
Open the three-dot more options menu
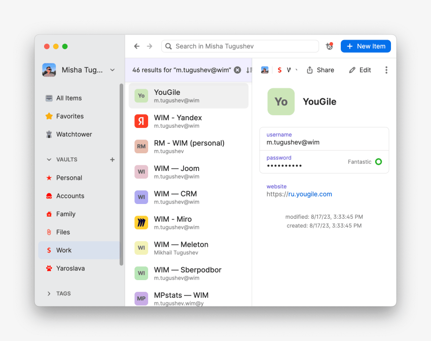[x=386, y=70]
